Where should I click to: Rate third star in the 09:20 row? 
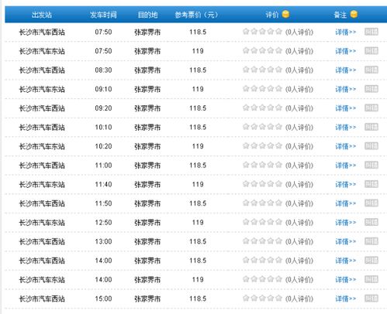pyautogui.click(x=262, y=108)
